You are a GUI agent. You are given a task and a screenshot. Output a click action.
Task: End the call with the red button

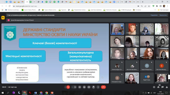tap(103, 87)
